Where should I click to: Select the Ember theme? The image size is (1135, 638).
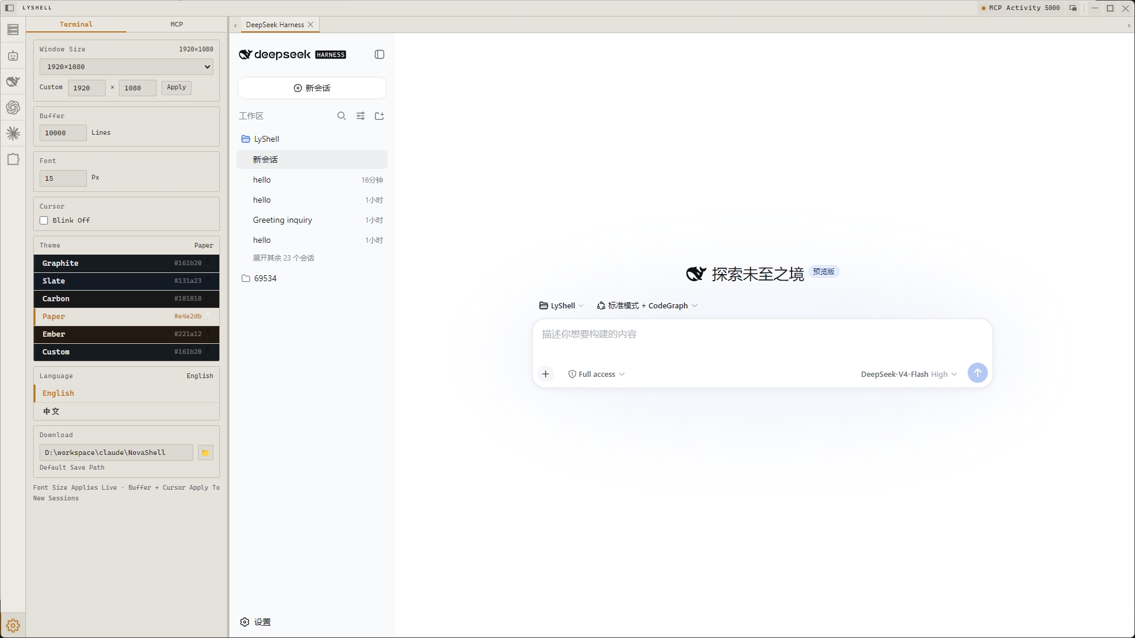pos(126,334)
